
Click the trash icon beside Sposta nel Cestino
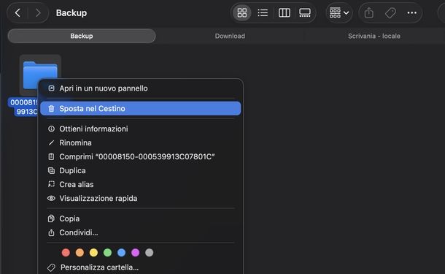click(x=51, y=109)
